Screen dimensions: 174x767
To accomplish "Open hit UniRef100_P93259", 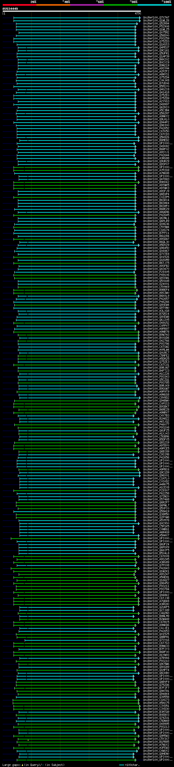I will (x=156, y=38).
